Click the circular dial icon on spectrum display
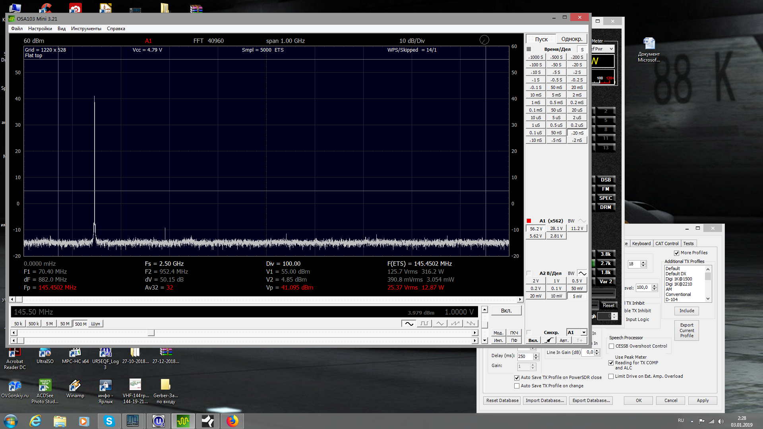This screenshot has width=763, height=429. pos(484,40)
